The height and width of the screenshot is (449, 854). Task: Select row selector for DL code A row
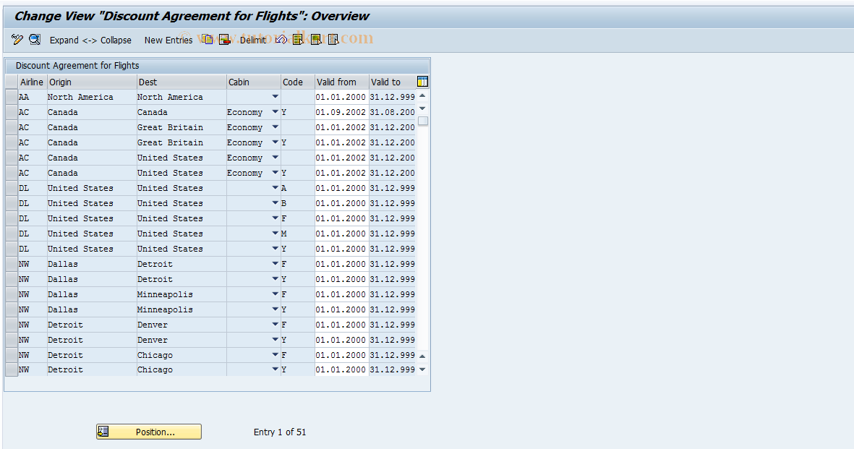[12, 188]
